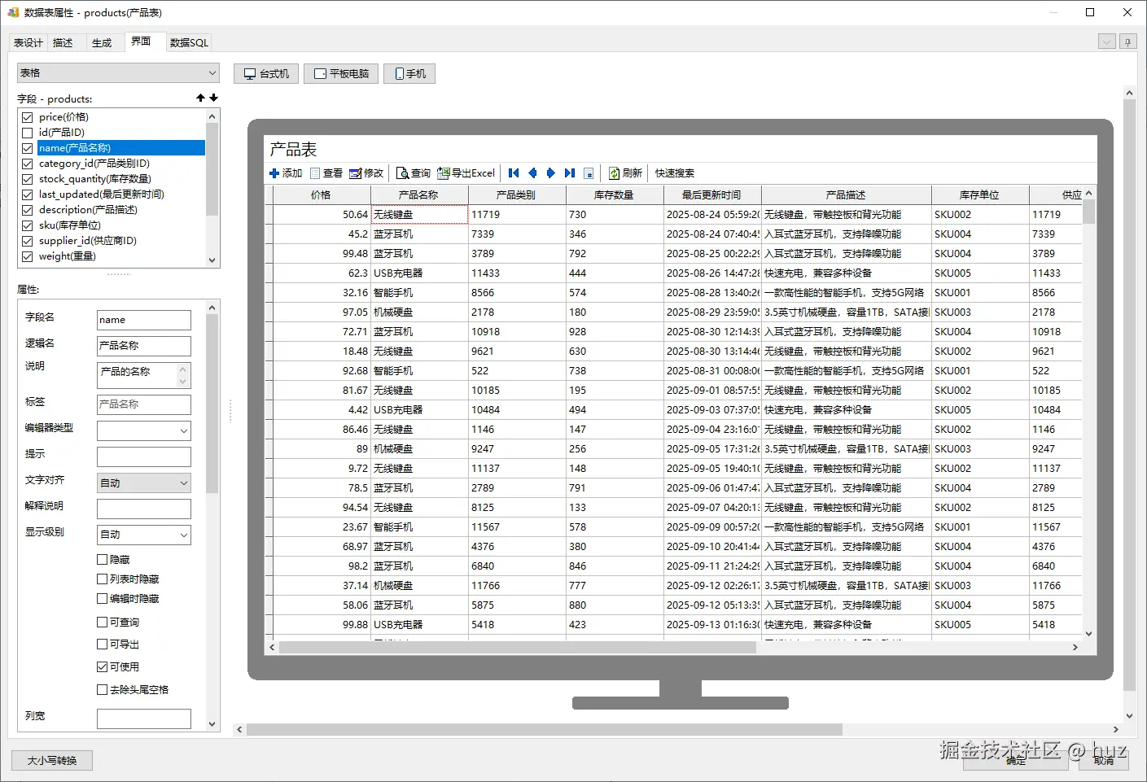This screenshot has height=782, width=1147.
Task: Open the tab overflow dropdown at the top right
Action: tap(1106, 42)
